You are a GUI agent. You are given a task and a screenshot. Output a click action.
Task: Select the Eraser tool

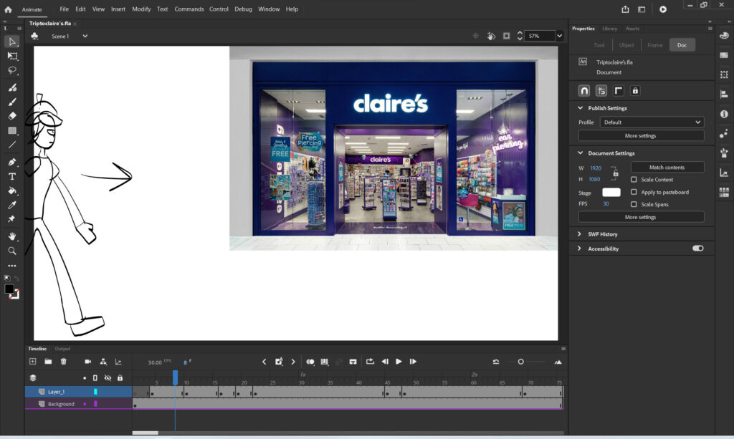12,116
